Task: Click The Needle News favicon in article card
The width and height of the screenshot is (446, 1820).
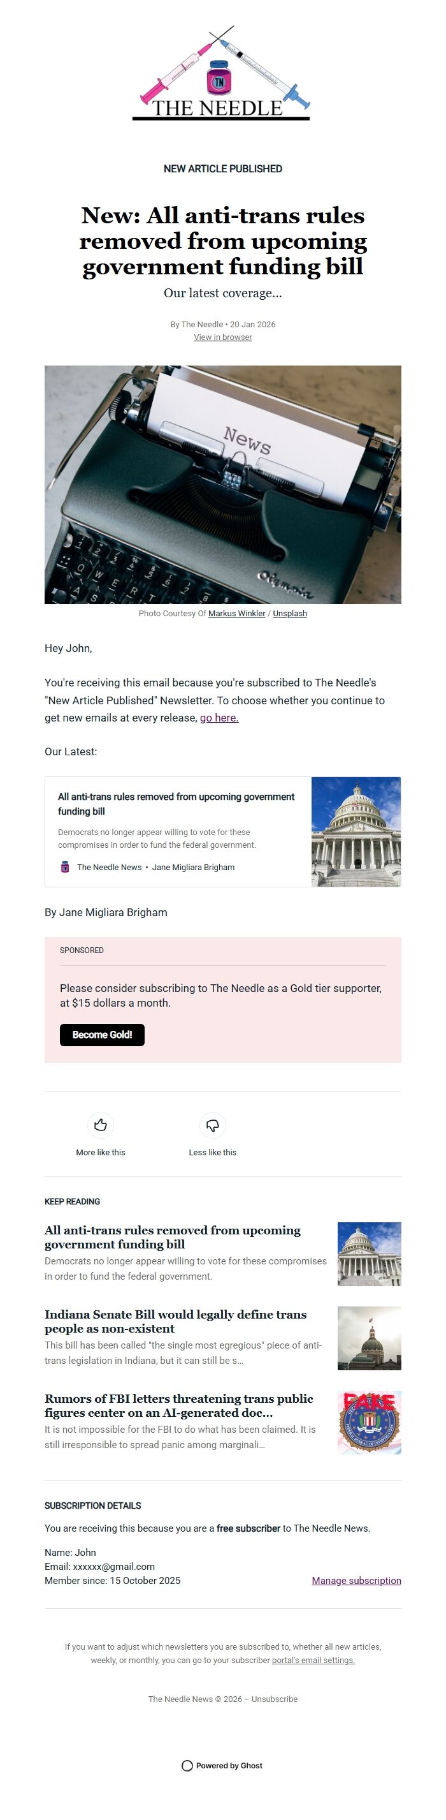Action: [64, 867]
